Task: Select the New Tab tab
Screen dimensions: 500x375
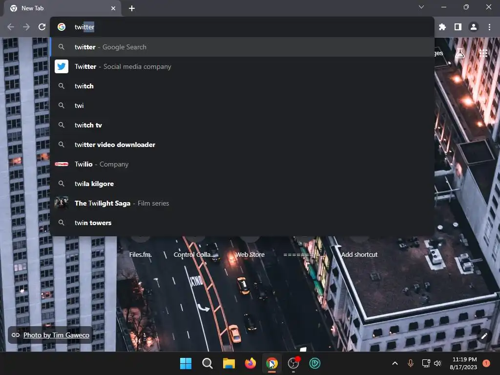Action: click(62, 8)
